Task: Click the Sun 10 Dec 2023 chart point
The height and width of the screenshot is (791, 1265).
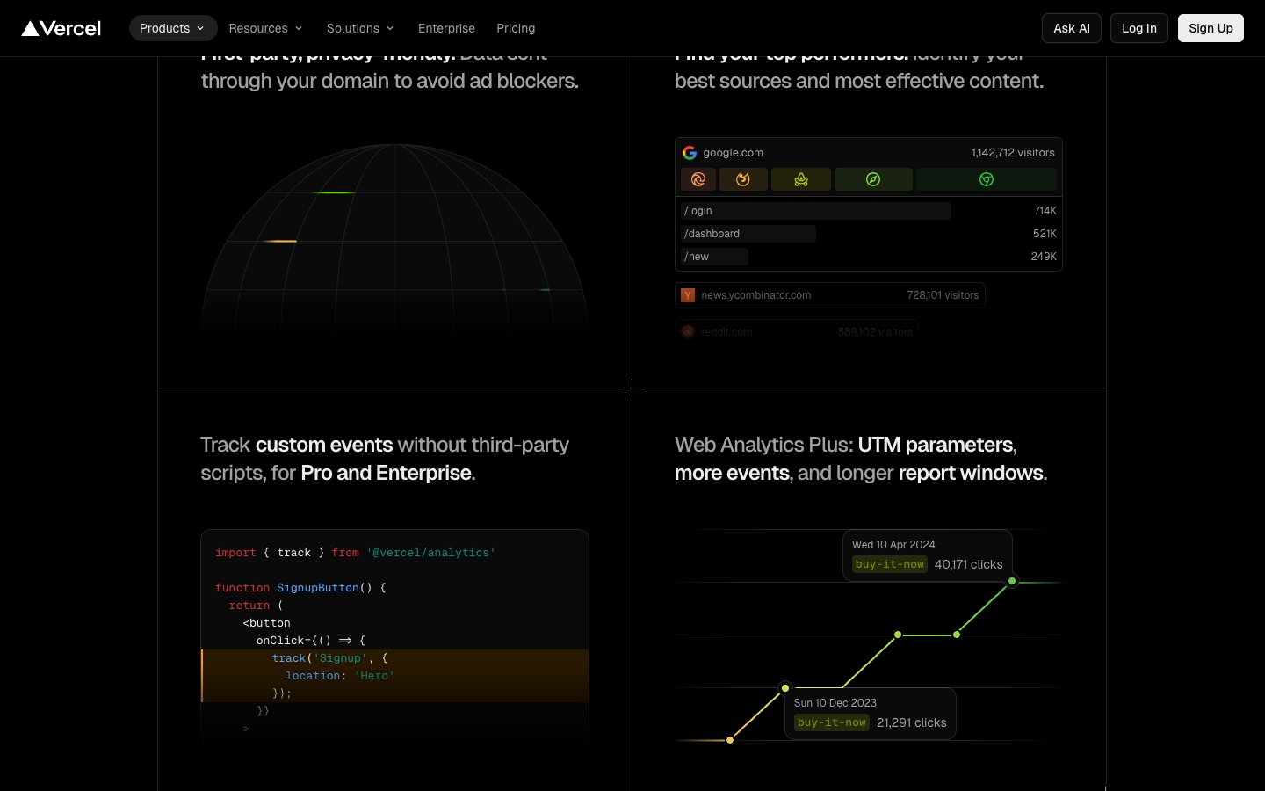Action: click(x=785, y=688)
